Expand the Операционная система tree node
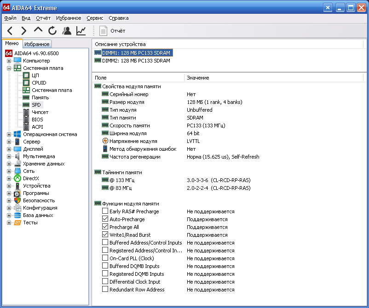 coord(9,134)
